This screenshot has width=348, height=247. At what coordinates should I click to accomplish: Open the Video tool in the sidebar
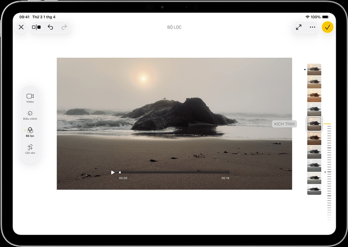pos(30,98)
